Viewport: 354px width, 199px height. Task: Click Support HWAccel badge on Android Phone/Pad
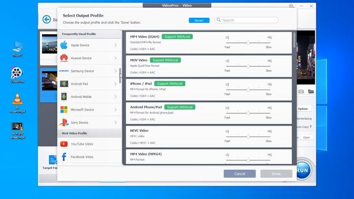coord(180,107)
